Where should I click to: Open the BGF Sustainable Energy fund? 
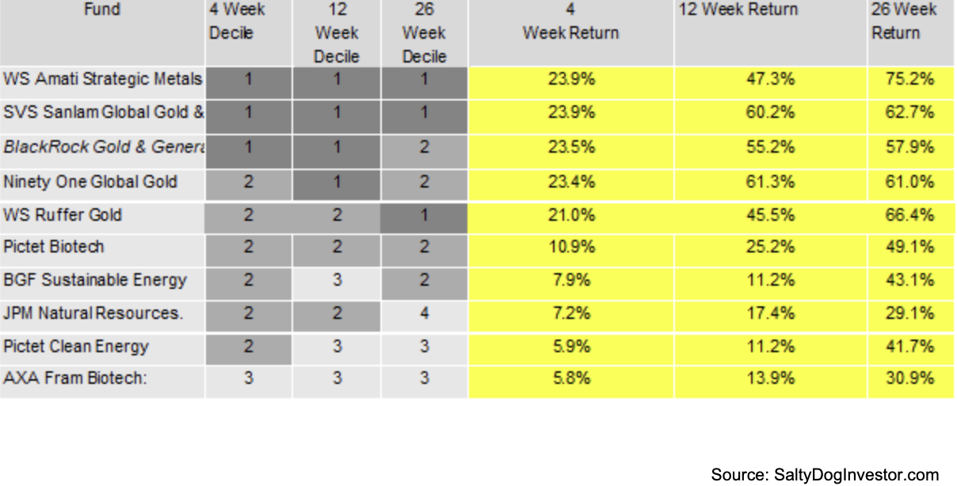[95, 280]
